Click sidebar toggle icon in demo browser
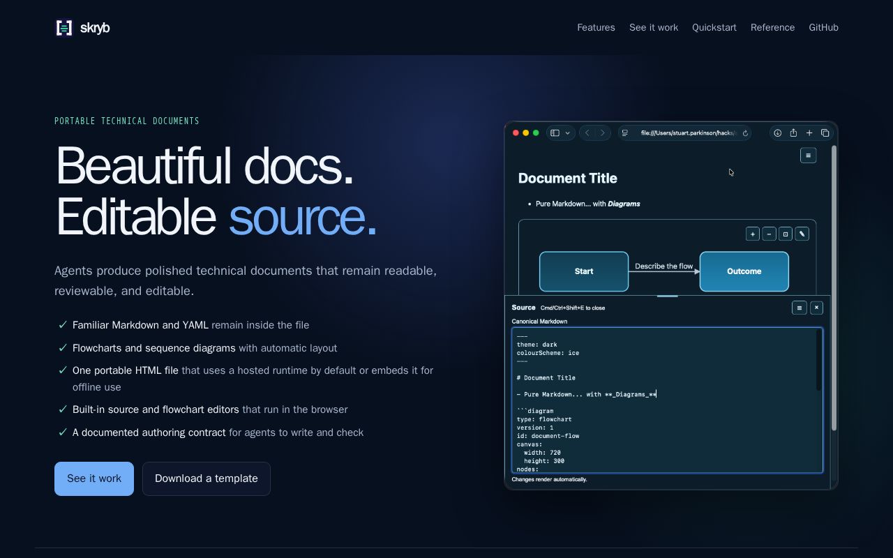The image size is (893, 558). (555, 133)
